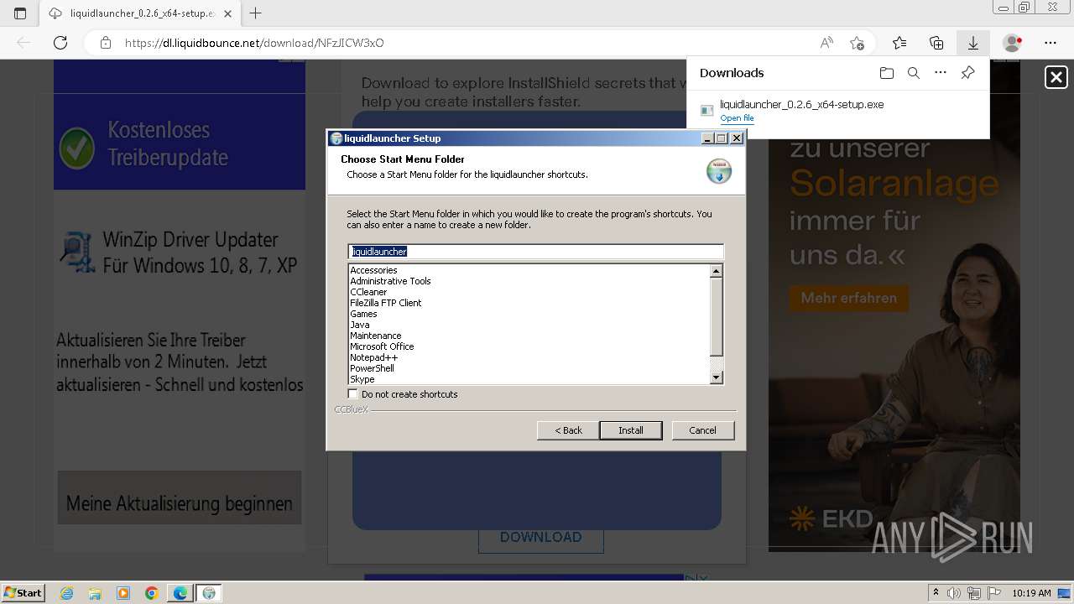Select Notepad++ folder in list
The height and width of the screenshot is (604, 1074).
[374, 357]
